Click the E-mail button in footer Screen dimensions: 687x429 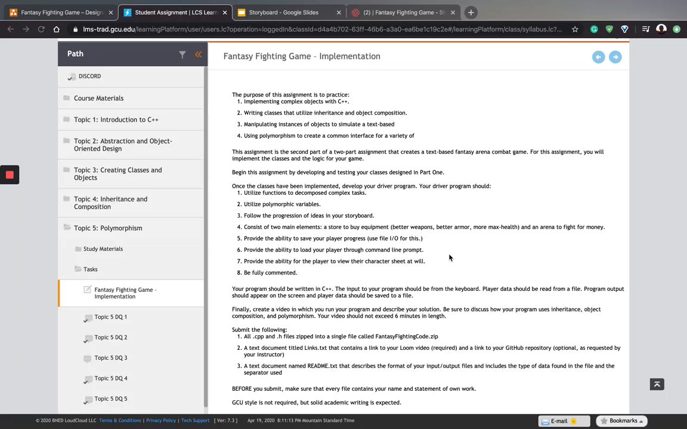[564, 421]
